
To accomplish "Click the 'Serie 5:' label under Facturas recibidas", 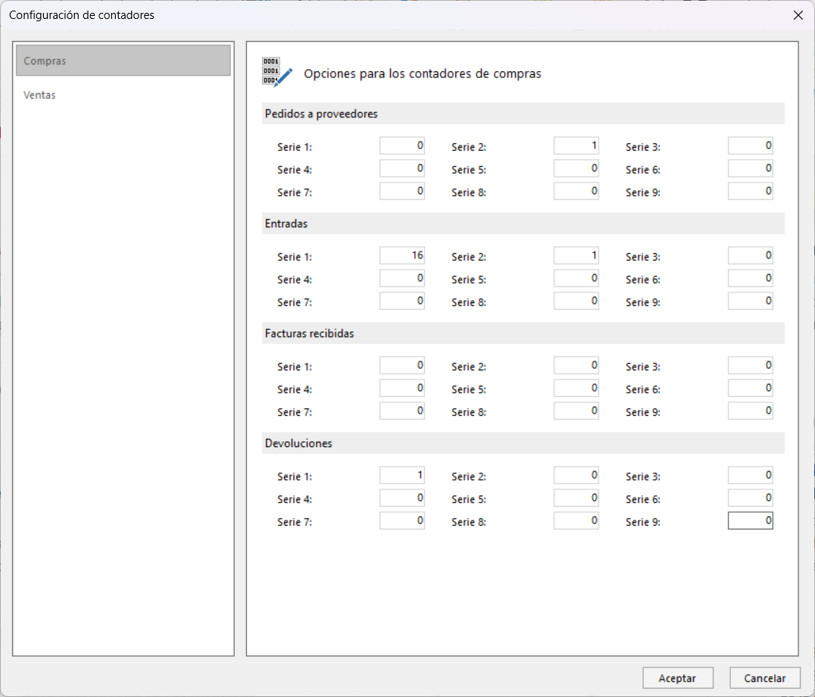I will coord(469,389).
